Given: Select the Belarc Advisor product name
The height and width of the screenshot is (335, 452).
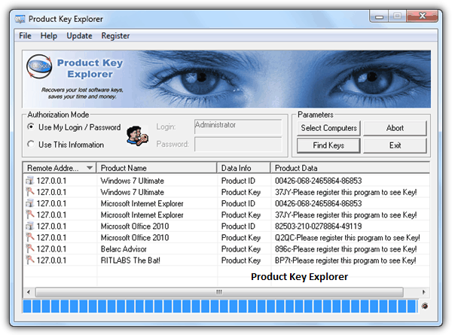Looking at the screenshot, I should [x=124, y=249].
